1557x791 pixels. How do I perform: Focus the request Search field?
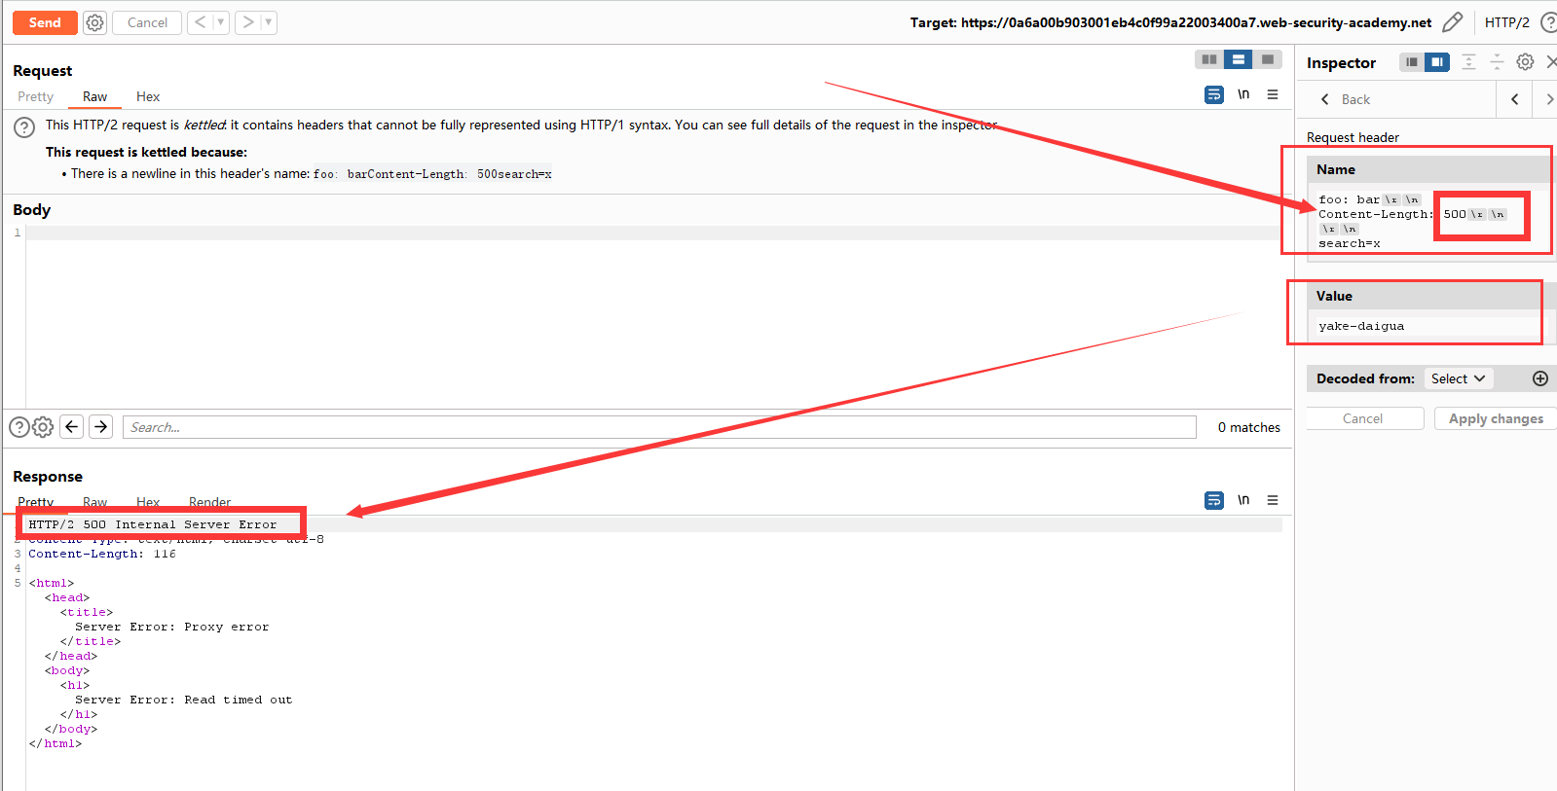pos(659,427)
